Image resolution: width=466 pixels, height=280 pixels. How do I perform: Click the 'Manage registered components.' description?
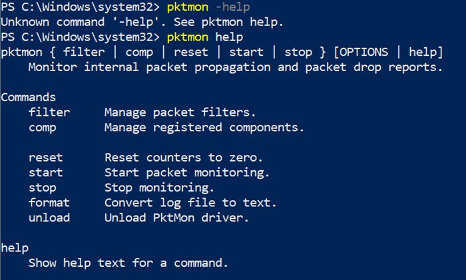(204, 127)
